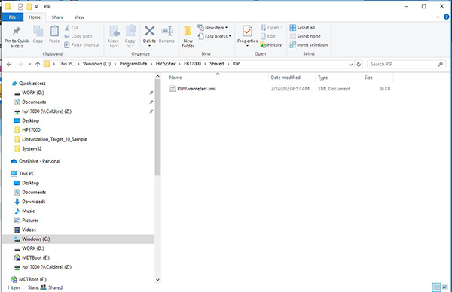Refresh the RIP folder view
452x292 pixels.
359,64
